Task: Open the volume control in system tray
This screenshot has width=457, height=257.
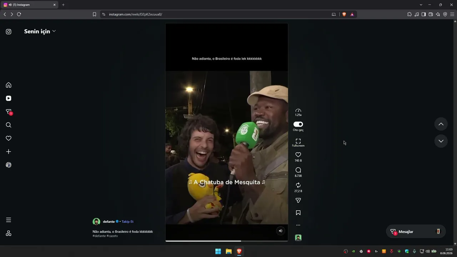Action: [428, 251]
